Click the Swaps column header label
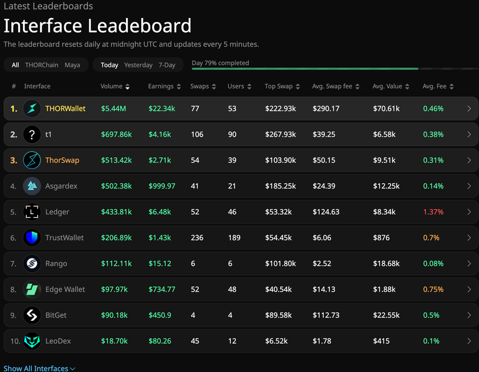The width and height of the screenshot is (479, 372). pos(200,86)
